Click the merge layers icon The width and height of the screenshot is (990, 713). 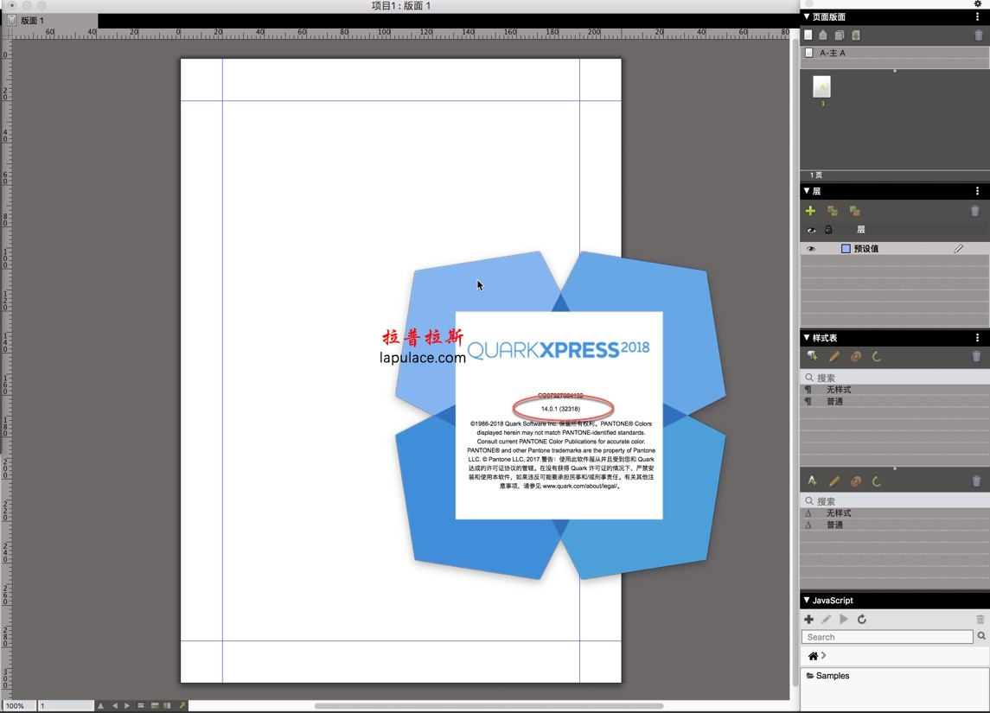pos(854,211)
